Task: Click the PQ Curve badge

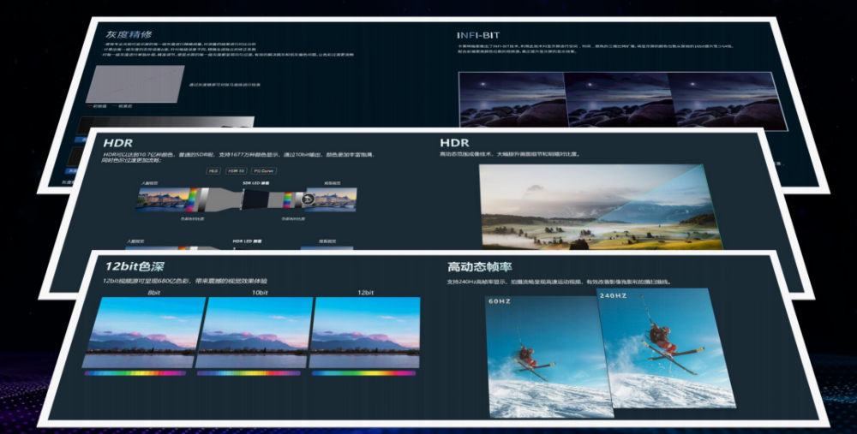Action: [x=264, y=171]
